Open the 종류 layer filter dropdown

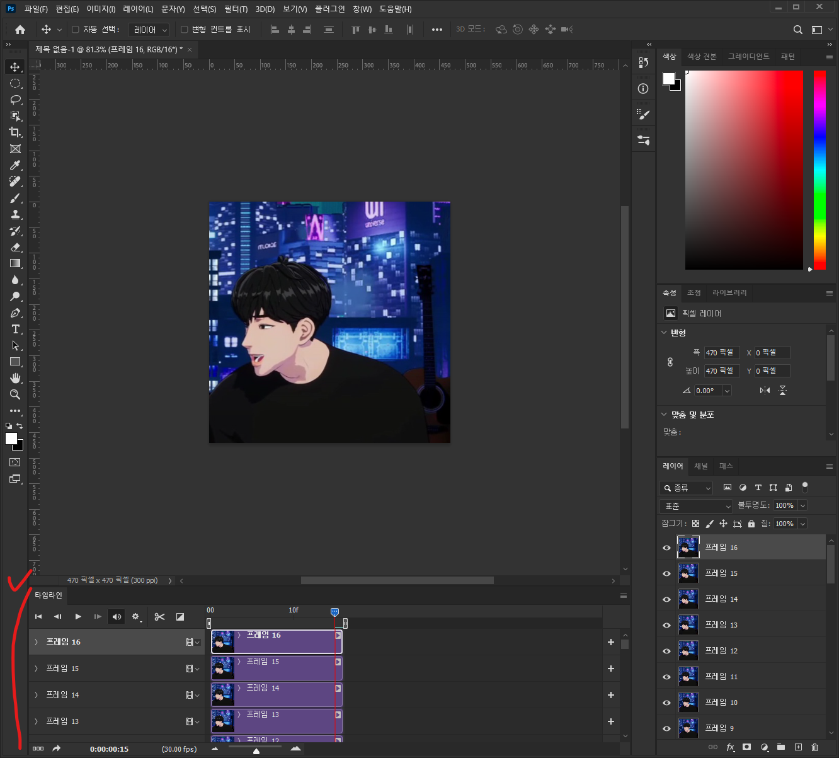[686, 488]
